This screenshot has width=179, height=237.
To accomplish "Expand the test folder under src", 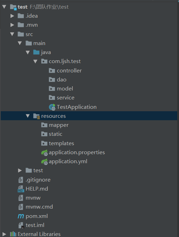I will pyautogui.click(x=20, y=170).
